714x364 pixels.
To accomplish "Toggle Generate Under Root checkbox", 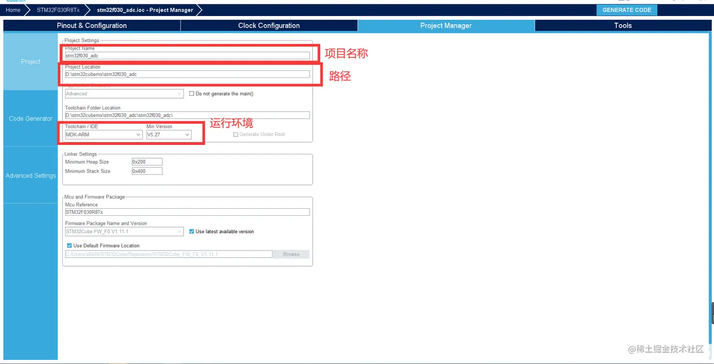I will click(x=236, y=135).
